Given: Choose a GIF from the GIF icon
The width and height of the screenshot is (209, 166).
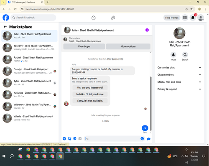Looking at the screenshot, I should 80,138.
